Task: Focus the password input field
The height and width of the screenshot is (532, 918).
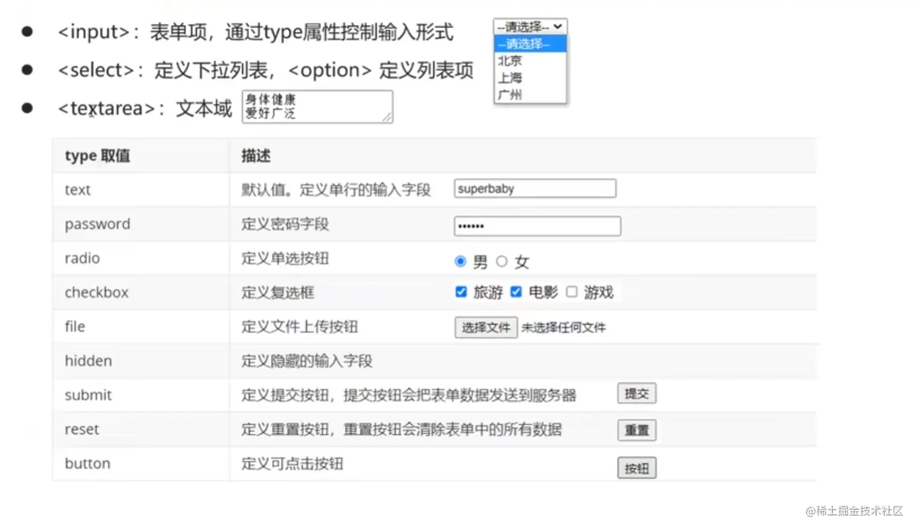Action: point(537,226)
